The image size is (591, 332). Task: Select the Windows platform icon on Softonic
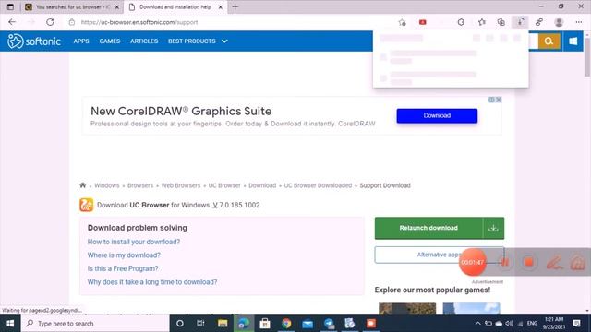(x=573, y=41)
